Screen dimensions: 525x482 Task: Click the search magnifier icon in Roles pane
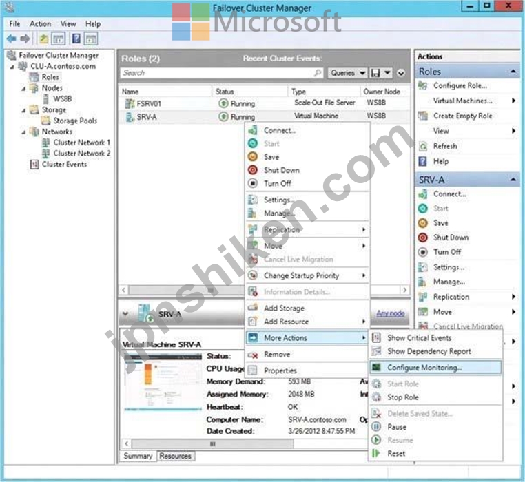tap(318, 72)
